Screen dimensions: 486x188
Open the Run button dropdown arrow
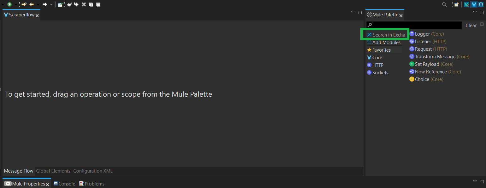click(15, 4)
